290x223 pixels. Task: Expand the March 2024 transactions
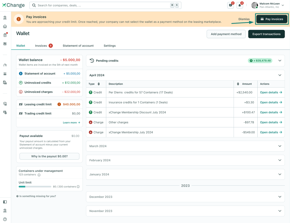pos(280,146)
